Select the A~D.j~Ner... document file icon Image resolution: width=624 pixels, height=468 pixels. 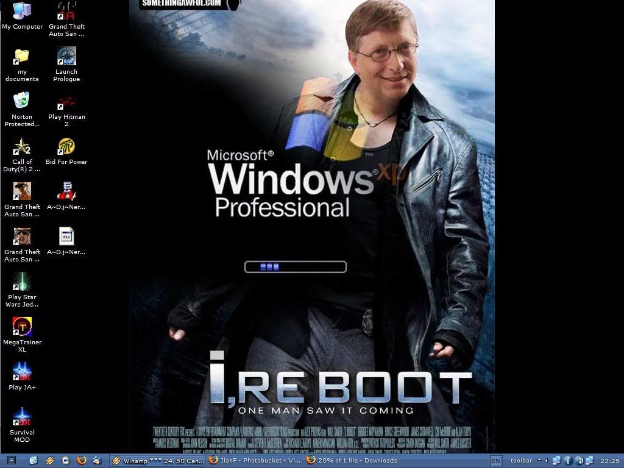tap(66, 241)
